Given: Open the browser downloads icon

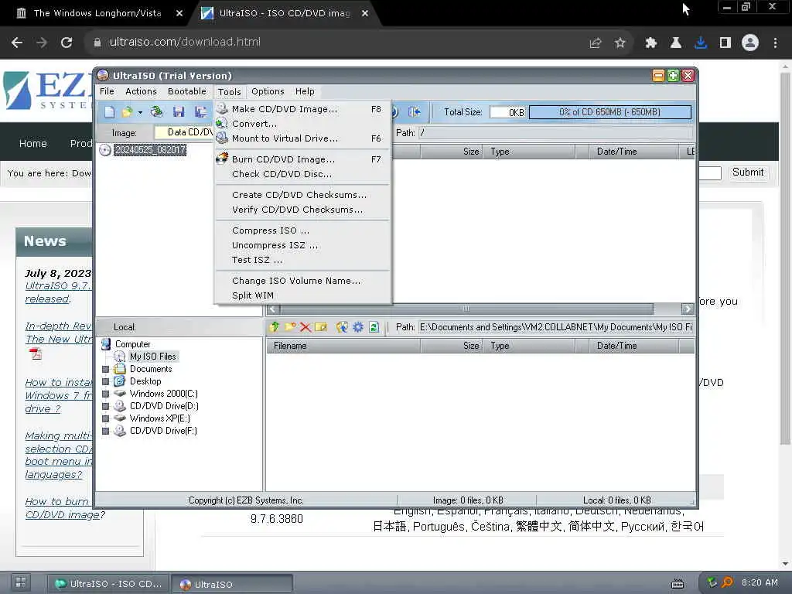Looking at the screenshot, I should point(700,43).
